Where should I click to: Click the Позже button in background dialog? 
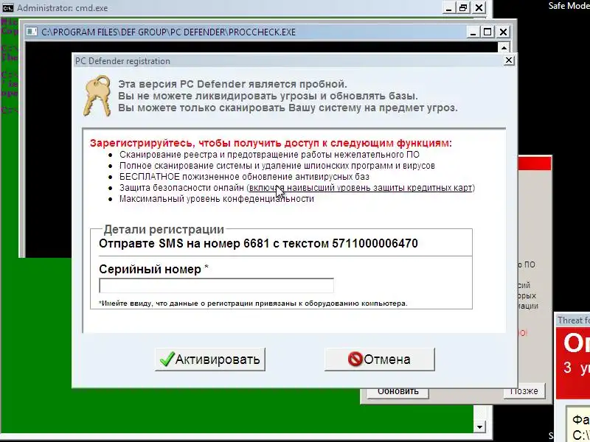524,391
